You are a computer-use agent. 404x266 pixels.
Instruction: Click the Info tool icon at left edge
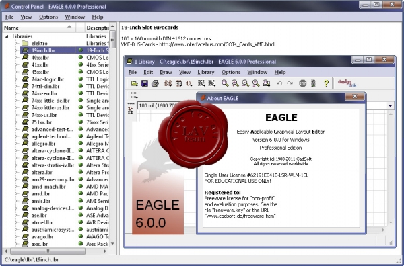point(131,111)
